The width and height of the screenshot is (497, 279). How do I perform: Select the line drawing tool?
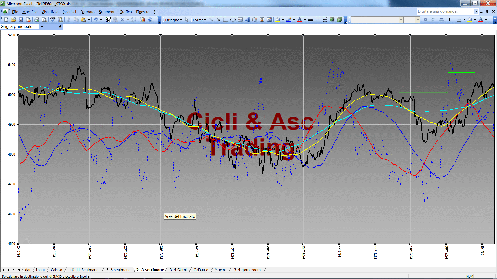[211, 20]
